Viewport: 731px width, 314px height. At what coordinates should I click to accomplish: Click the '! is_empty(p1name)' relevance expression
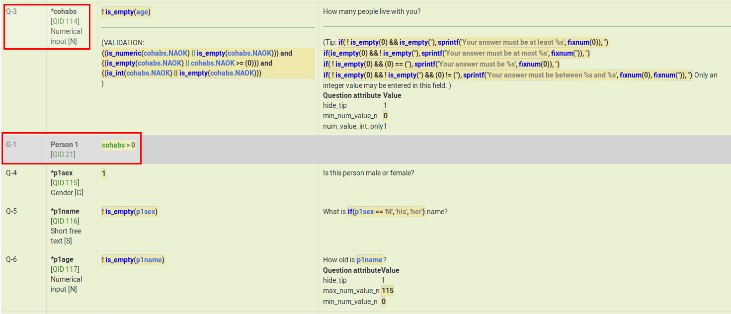133,260
